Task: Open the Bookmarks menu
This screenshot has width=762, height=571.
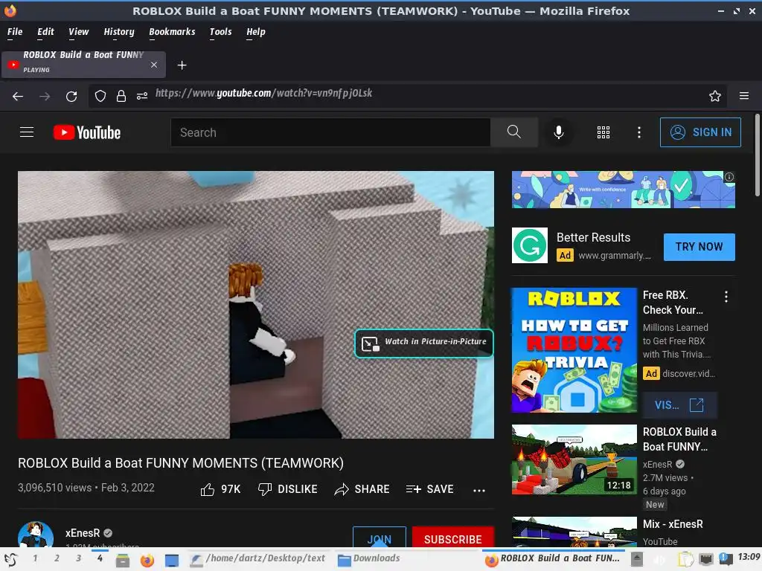Action: coord(172,32)
